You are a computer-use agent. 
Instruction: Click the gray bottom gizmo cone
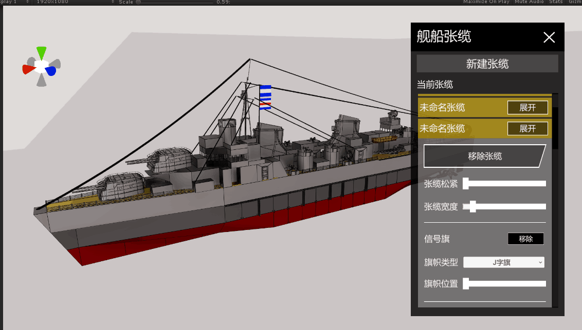coord(41,80)
